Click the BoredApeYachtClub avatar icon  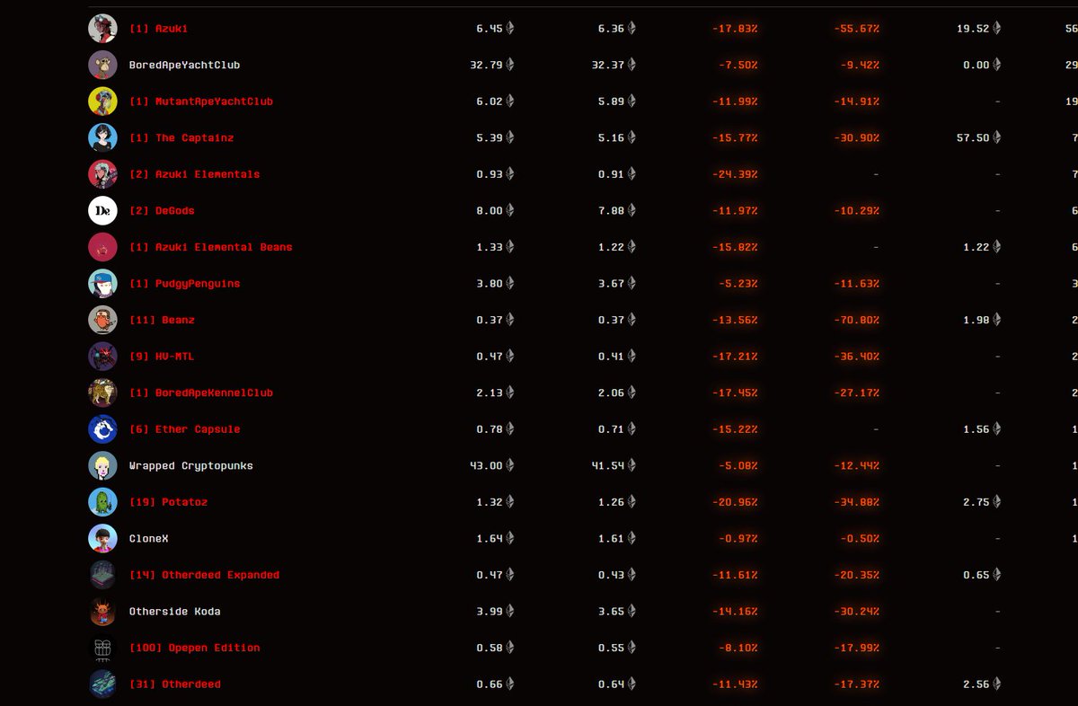tap(102, 65)
